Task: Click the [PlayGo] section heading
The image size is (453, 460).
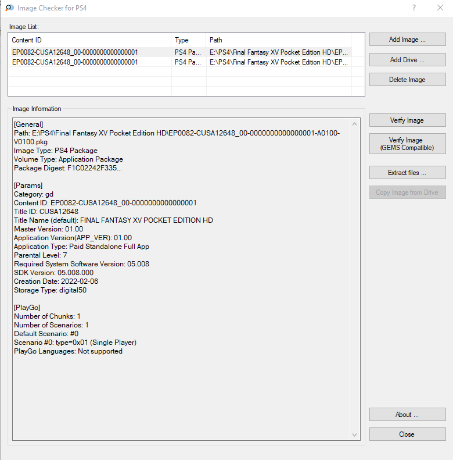Action: click(x=27, y=308)
